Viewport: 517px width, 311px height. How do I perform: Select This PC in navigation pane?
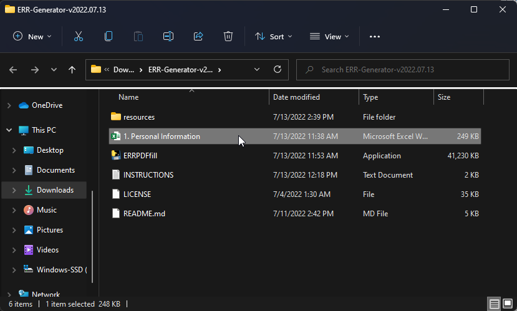coord(44,130)
